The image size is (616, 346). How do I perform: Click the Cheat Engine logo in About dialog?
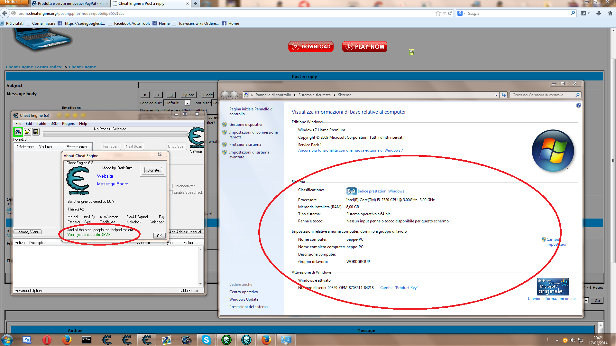pos(78,180)
